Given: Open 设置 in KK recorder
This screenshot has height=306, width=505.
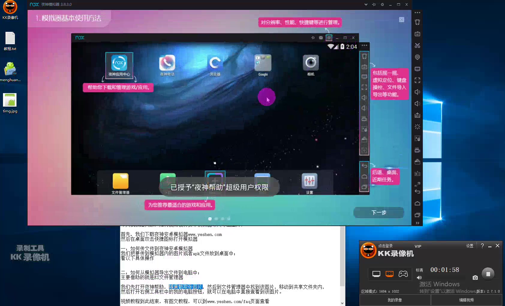Looking at the screenshot, I should [470, 246].
